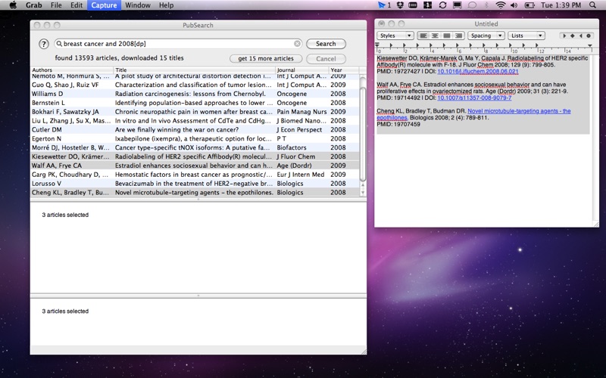
Task: Select the Bernstein L article row
Action: [195, 103]
